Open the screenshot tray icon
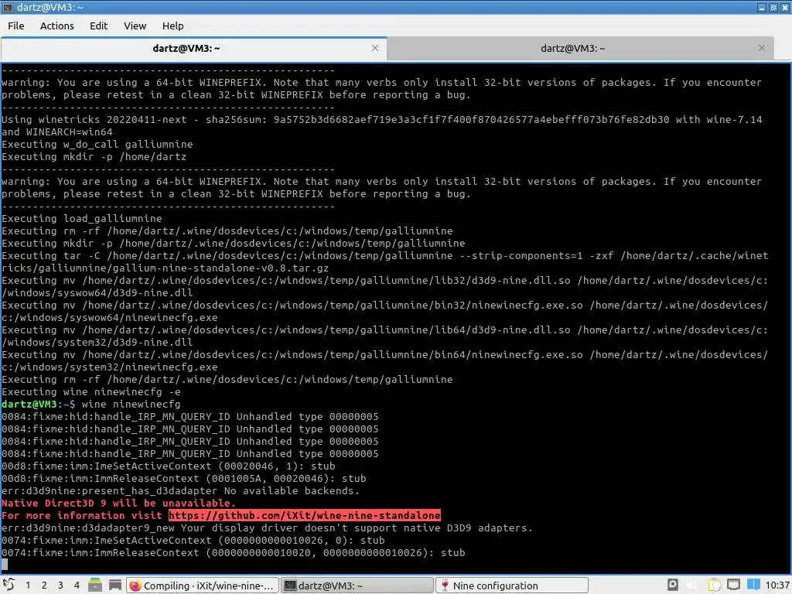 pos(672,585)
